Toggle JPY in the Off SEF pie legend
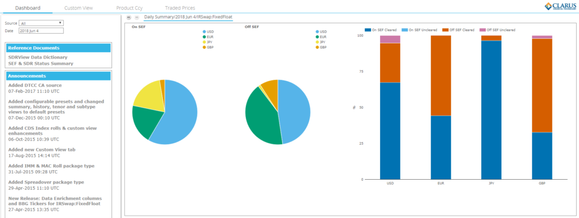The height and width of the screenshot is (218, 579). pos(321,42)
